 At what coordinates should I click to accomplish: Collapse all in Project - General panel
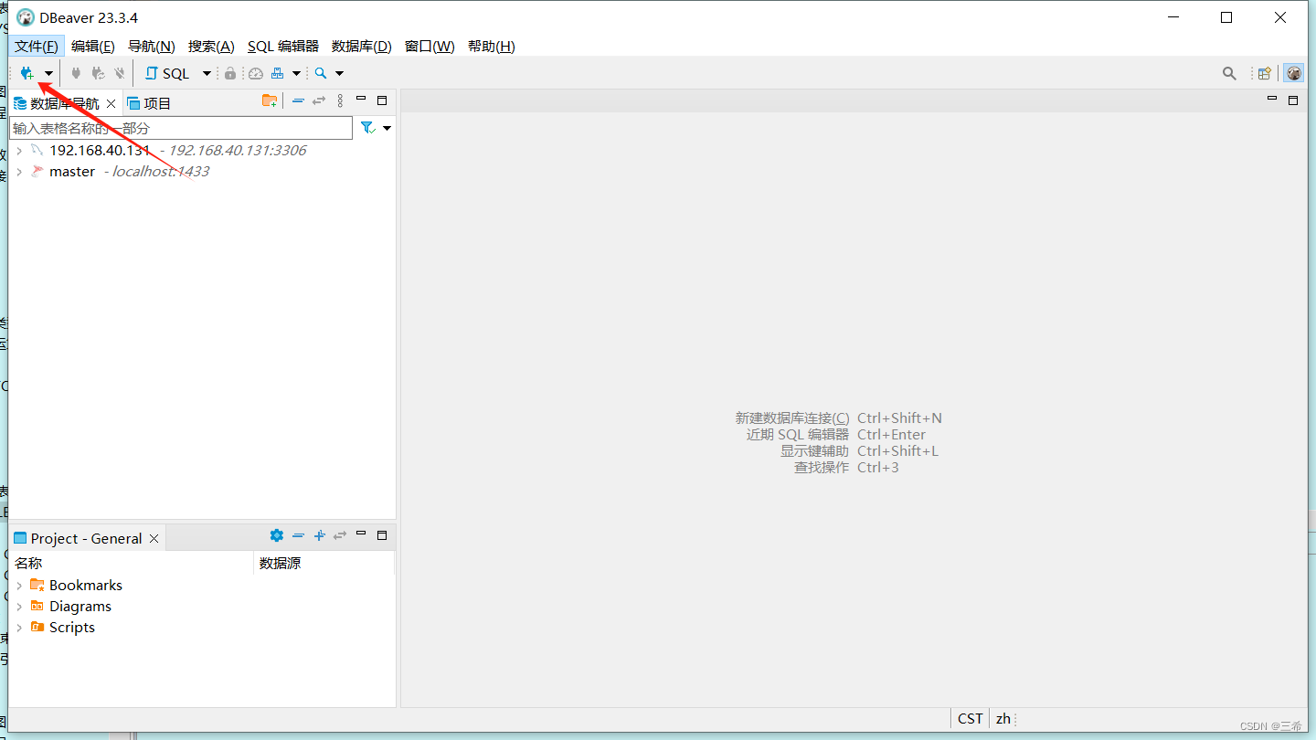[x=298, y=535]
